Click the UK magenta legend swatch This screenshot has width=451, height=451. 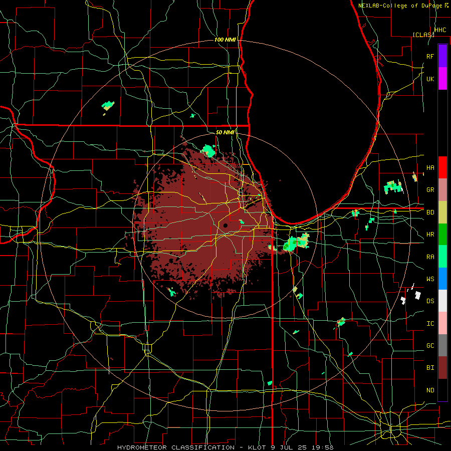pos(442,79)
